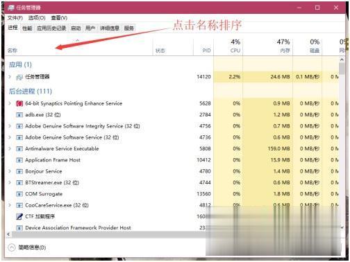Select the 应用 (1) group header
The width and height of the screenshot is (350, 262).
pyautogui.click(x=20, y=64)
